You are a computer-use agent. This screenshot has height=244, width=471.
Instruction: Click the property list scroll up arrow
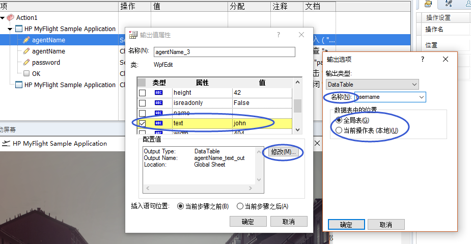pyautogui.click(x=297, y=82)
